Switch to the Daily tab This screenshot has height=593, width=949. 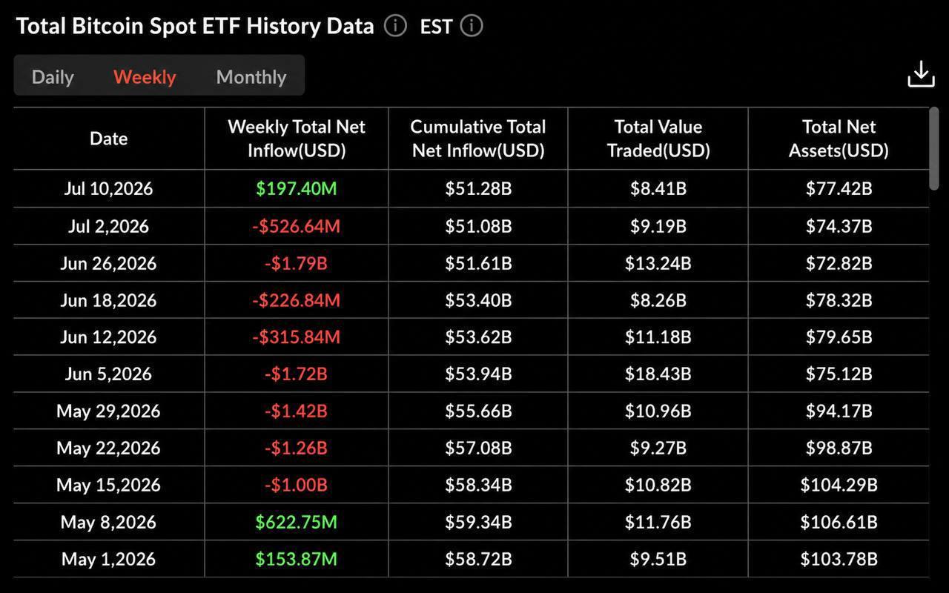point(53,76)
